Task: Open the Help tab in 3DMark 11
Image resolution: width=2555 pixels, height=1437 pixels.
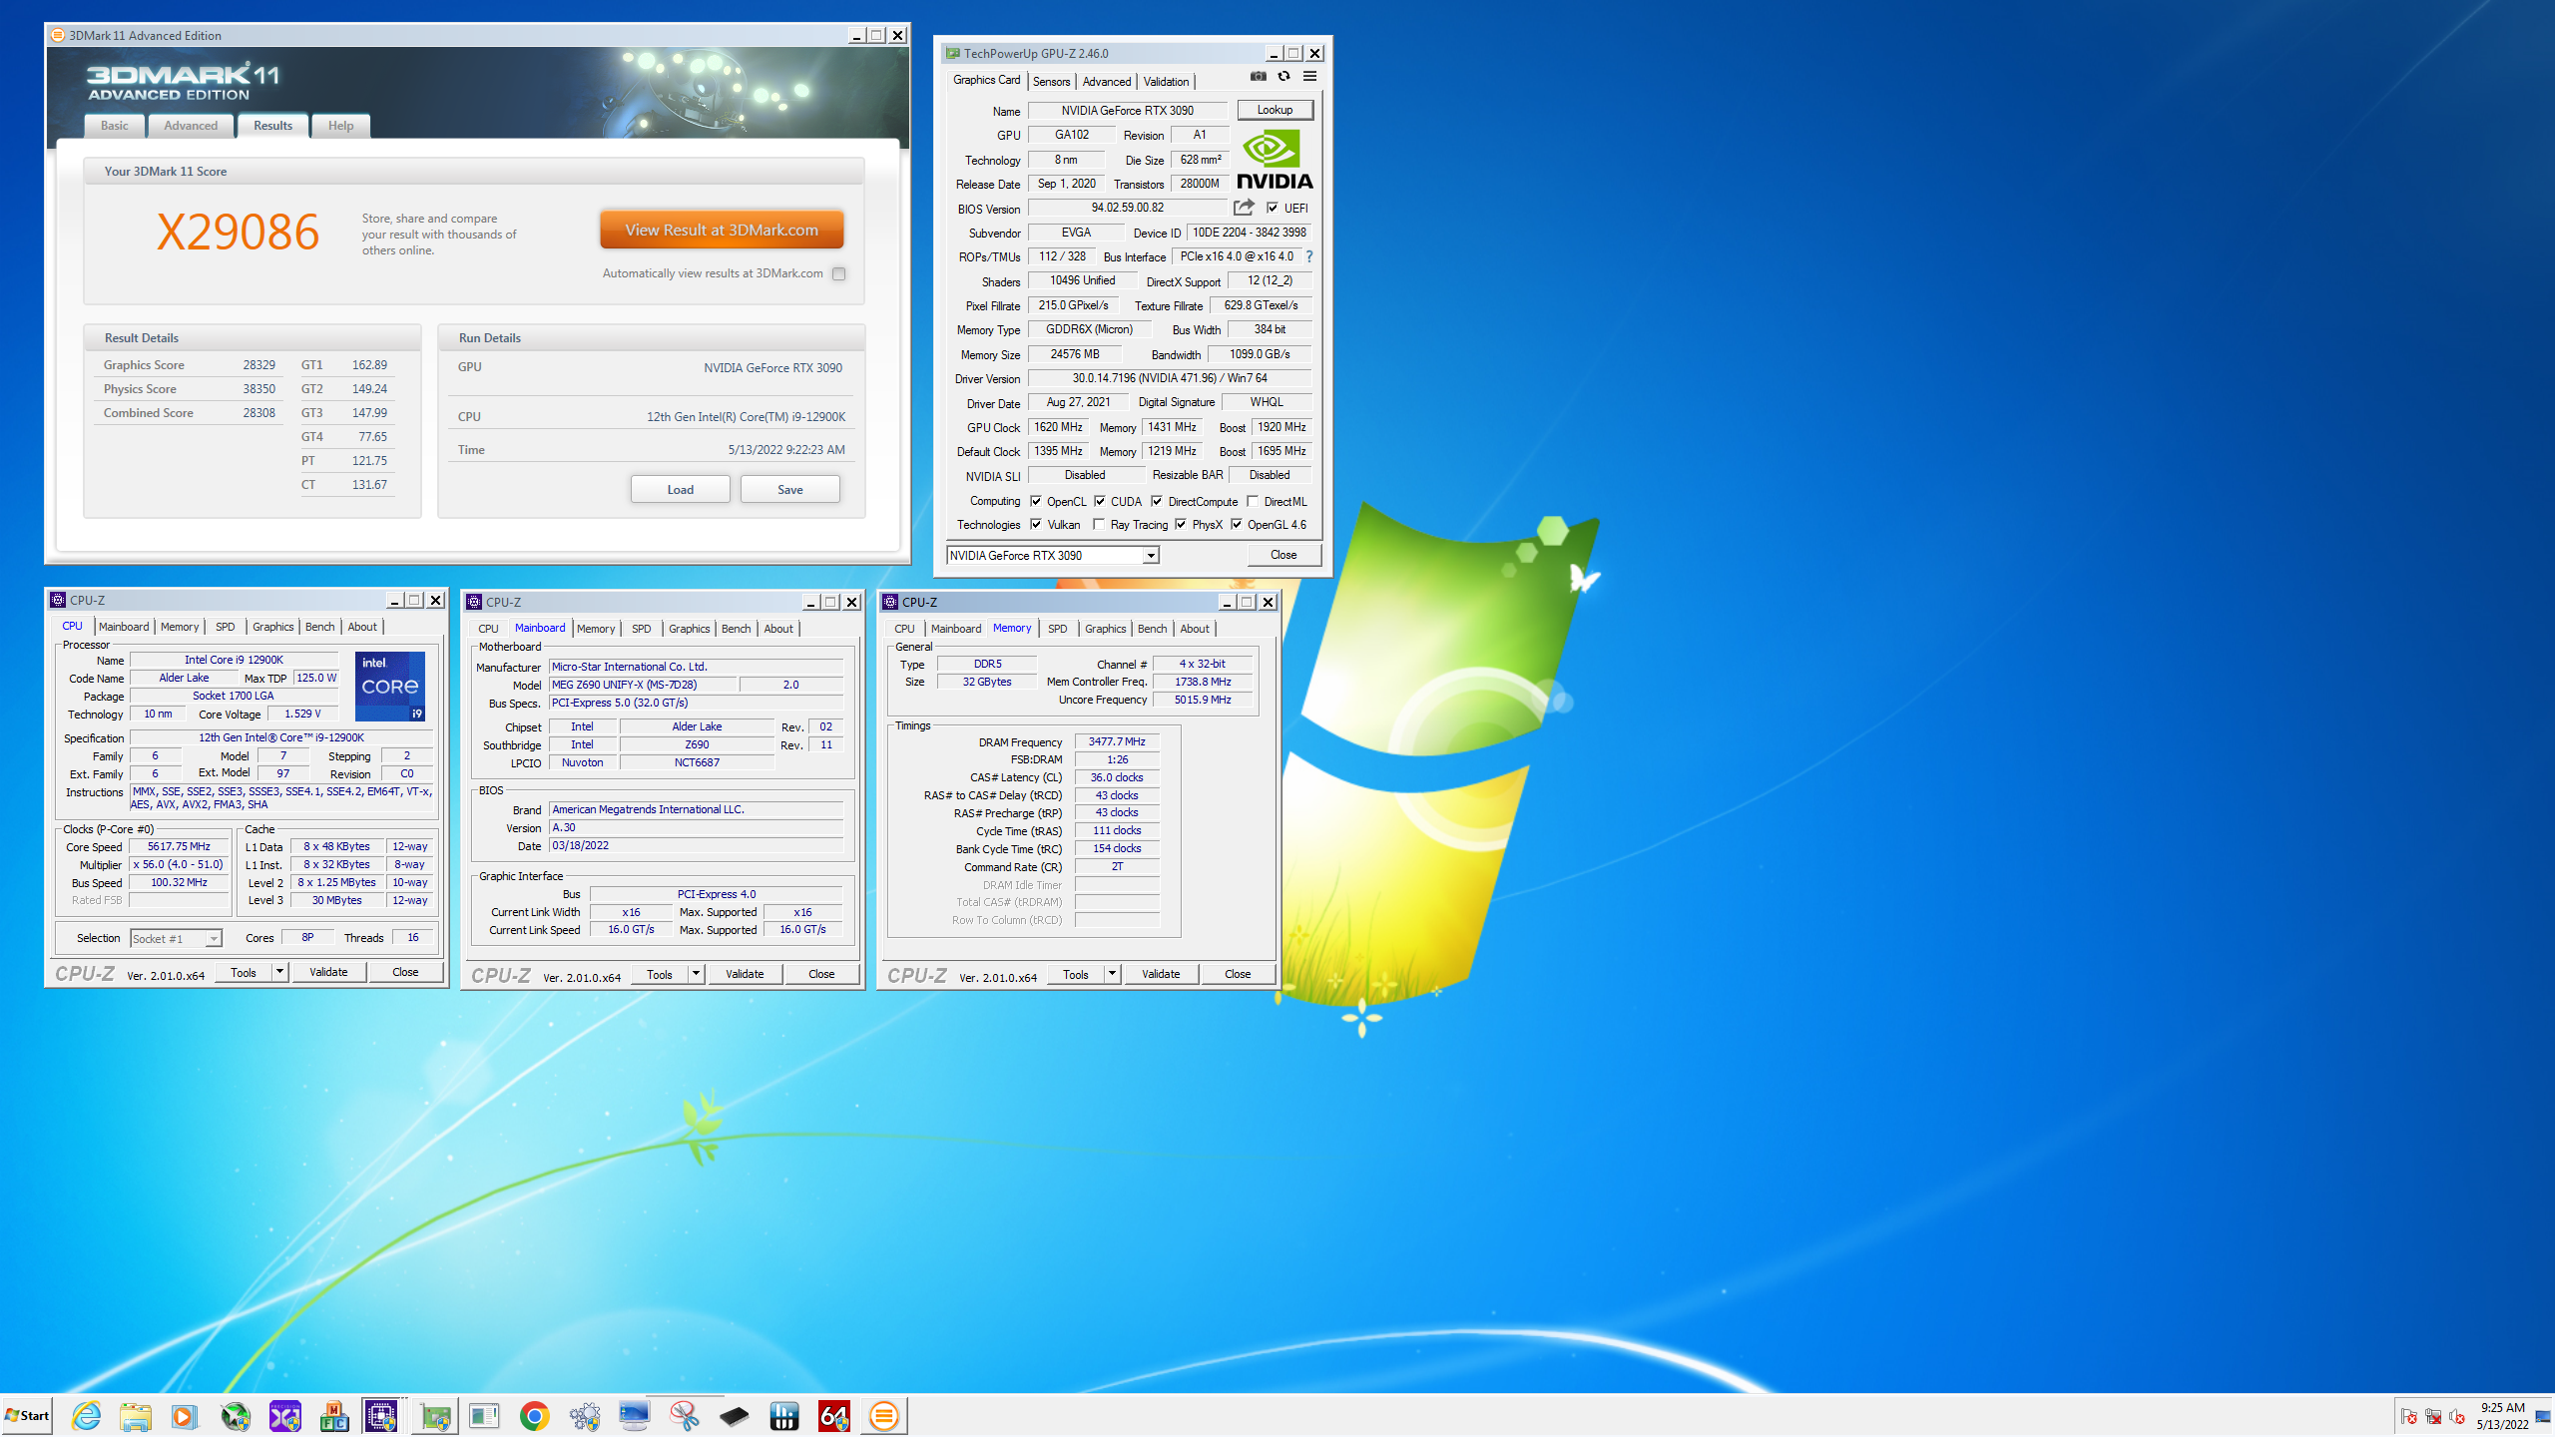Action: 341,126
